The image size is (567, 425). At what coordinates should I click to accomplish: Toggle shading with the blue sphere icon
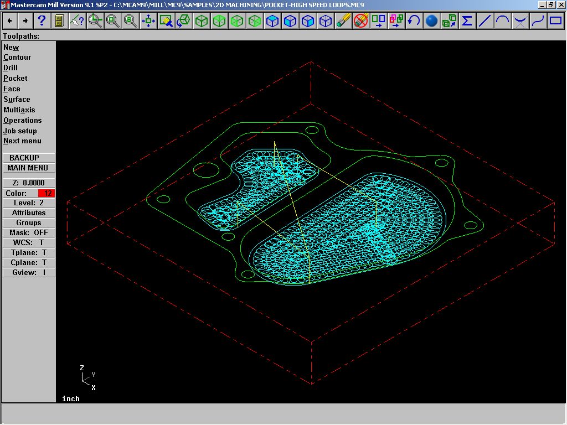(x=432, y=21)
